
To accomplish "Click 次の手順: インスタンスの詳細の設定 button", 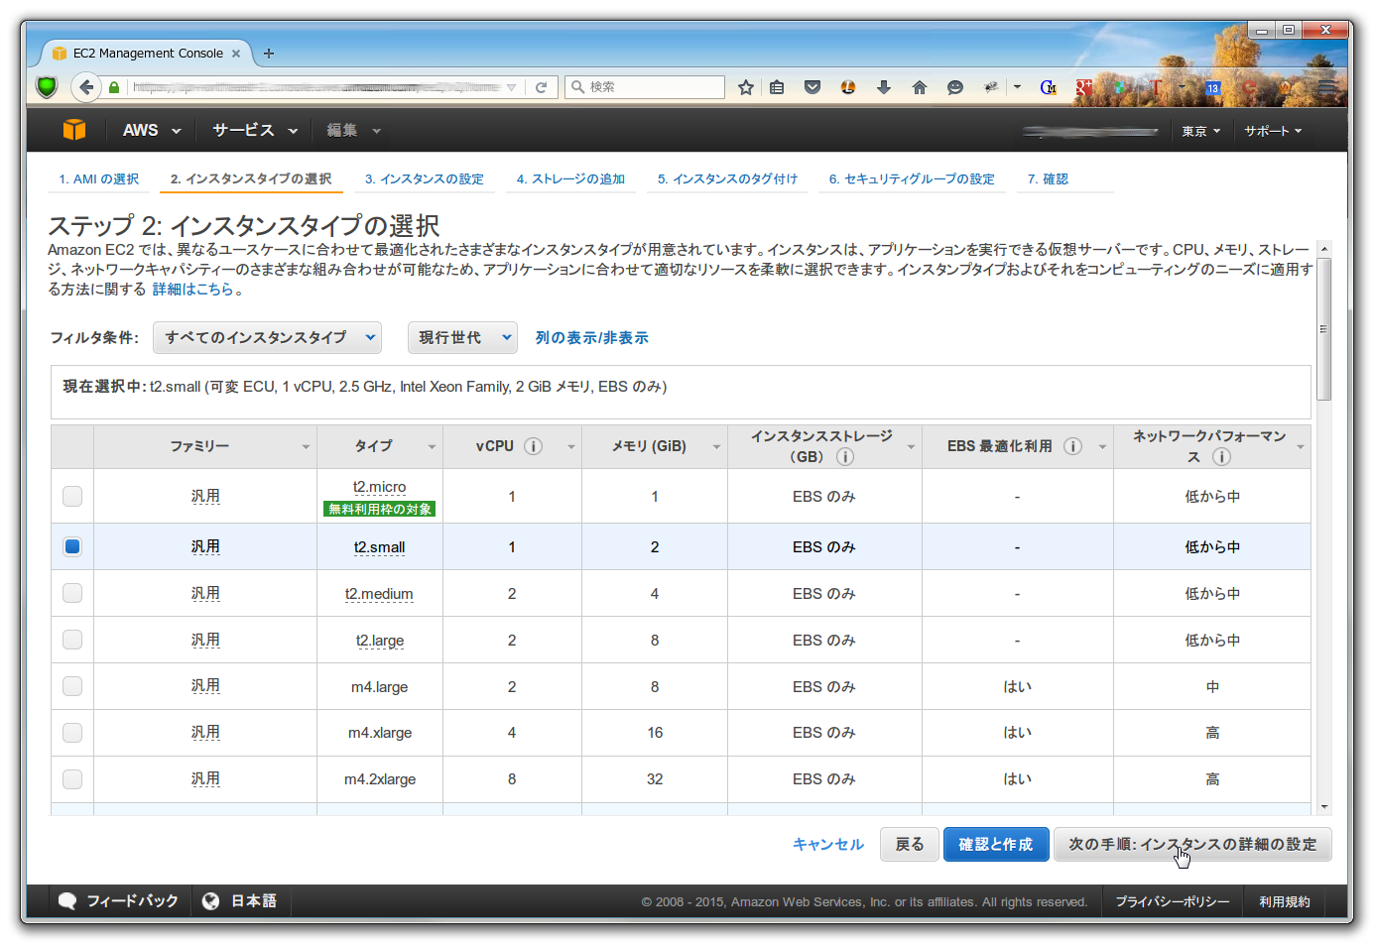I will [x=1192, y=845].
